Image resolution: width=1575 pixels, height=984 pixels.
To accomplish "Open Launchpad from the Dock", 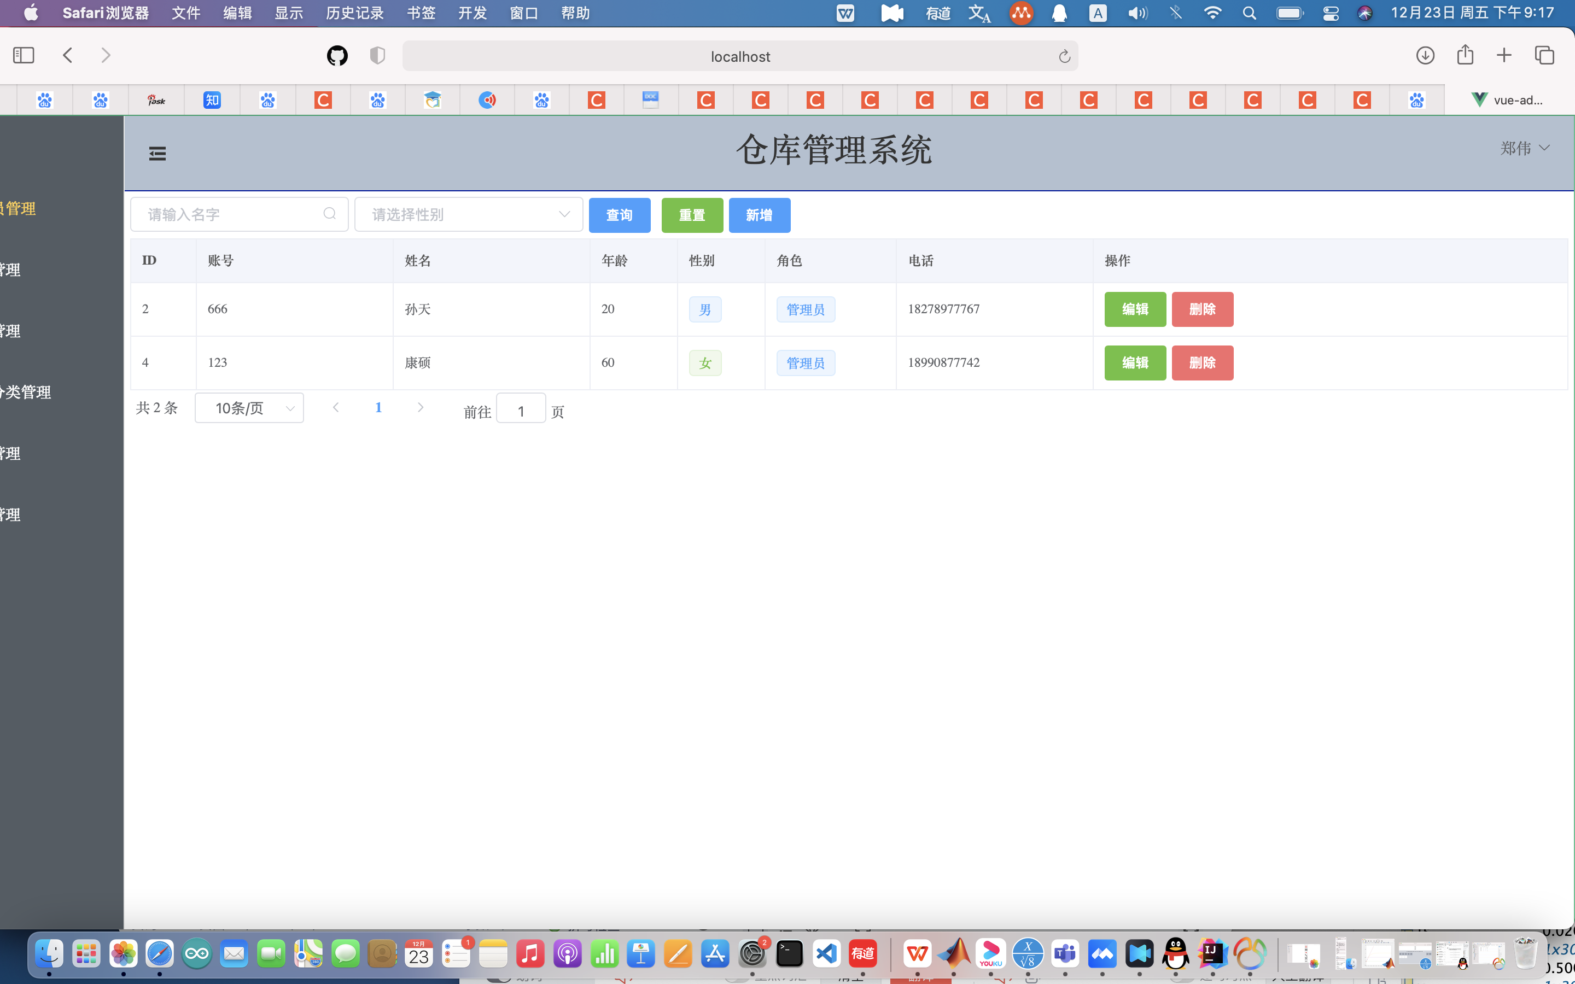I will 86,954.
